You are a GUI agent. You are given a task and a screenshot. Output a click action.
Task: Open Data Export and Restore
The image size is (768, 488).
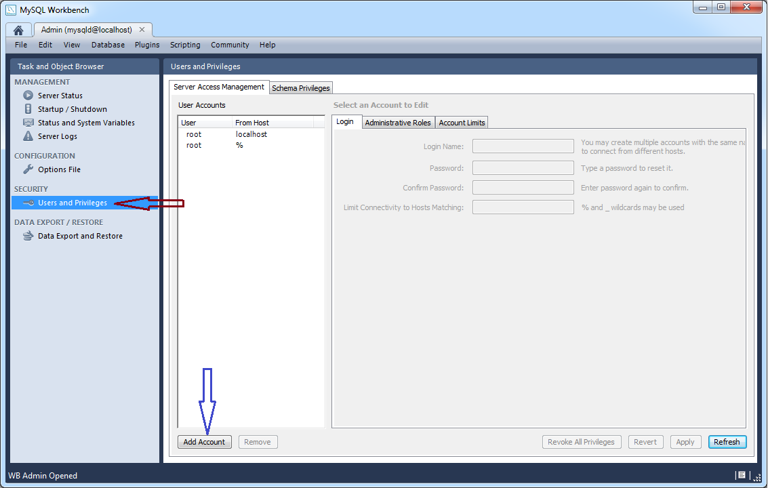(x=81, y=236)
